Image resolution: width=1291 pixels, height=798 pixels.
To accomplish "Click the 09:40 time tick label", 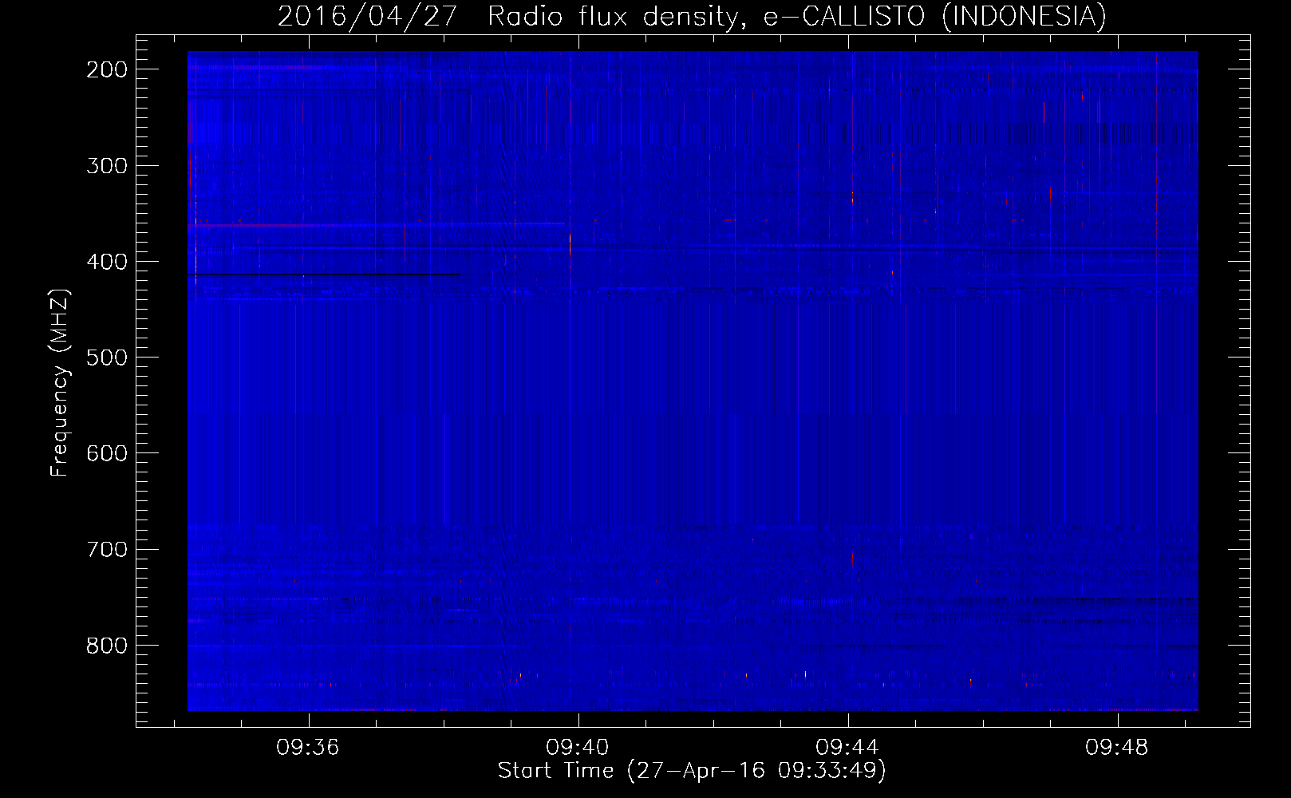I will [x=577, y=748].
